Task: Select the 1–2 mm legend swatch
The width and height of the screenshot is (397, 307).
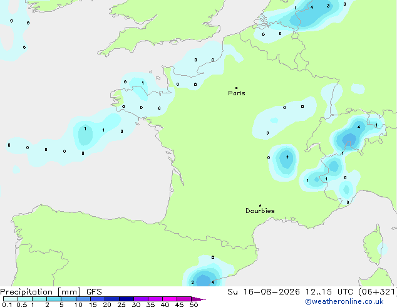Action: coord(39,299)
